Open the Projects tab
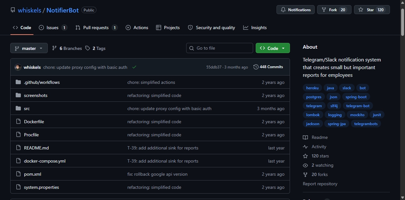405x200 pixels. pyautogui.click(x=168, y=28)
